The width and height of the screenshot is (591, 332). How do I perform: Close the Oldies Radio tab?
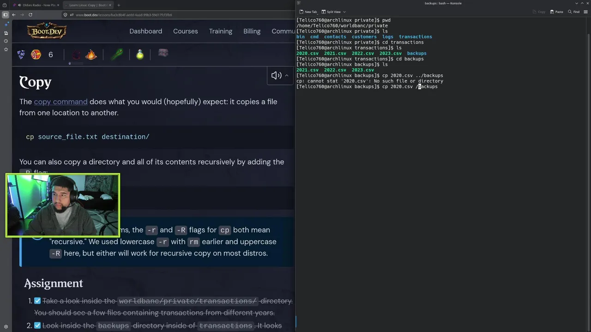tap(58, 5)
